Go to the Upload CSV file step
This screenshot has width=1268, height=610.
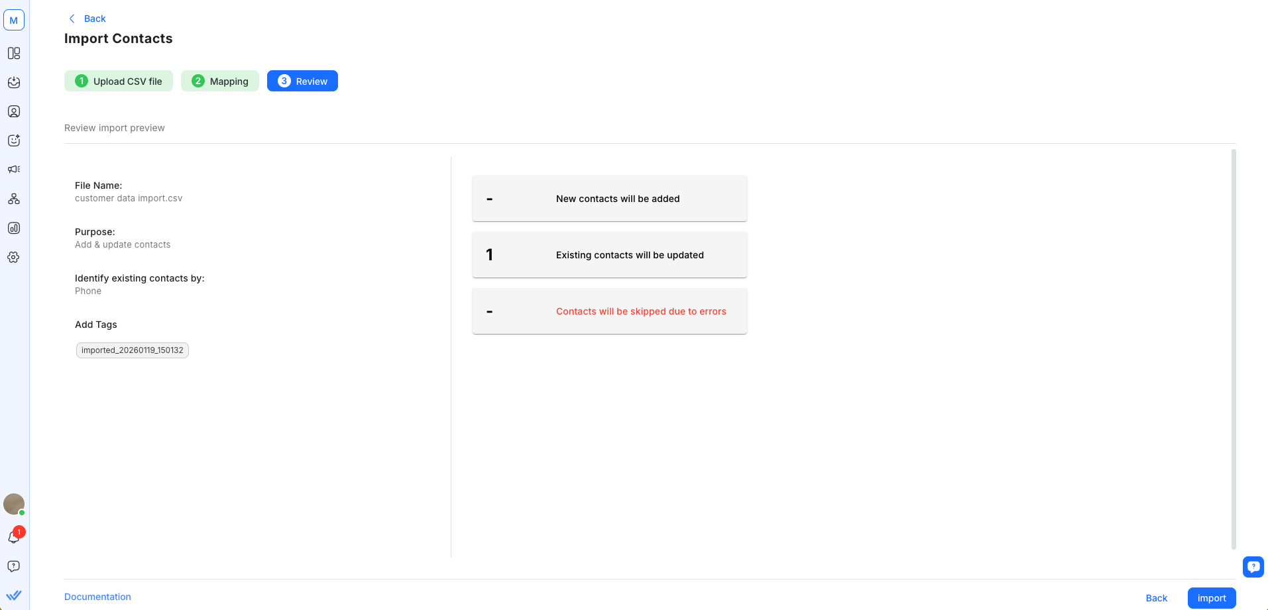click(x=119, y=81)
